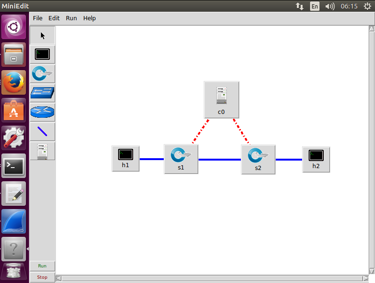Click switch node s2 on canvas
Viewport: 375px width, 283px height.
coord(258,160)
